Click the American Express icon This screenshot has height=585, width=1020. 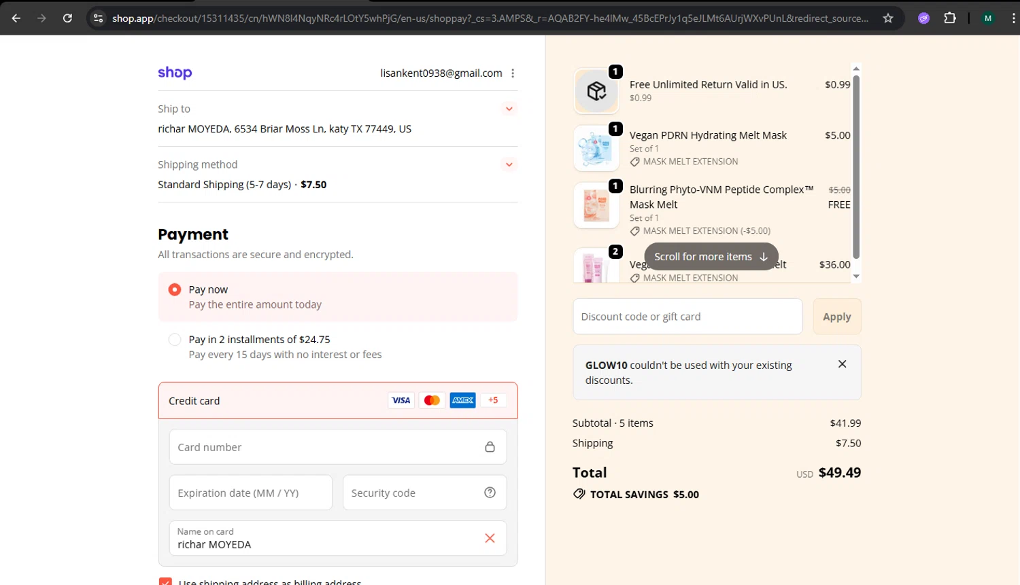click(462, 400)
